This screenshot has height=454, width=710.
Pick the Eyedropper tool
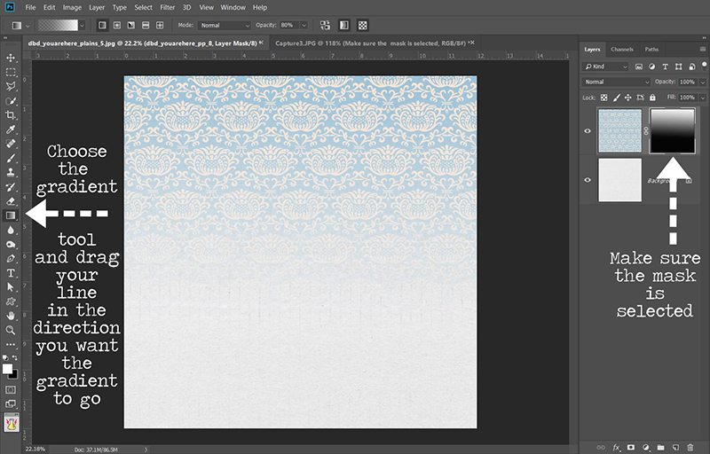click(x=12, y=129)
